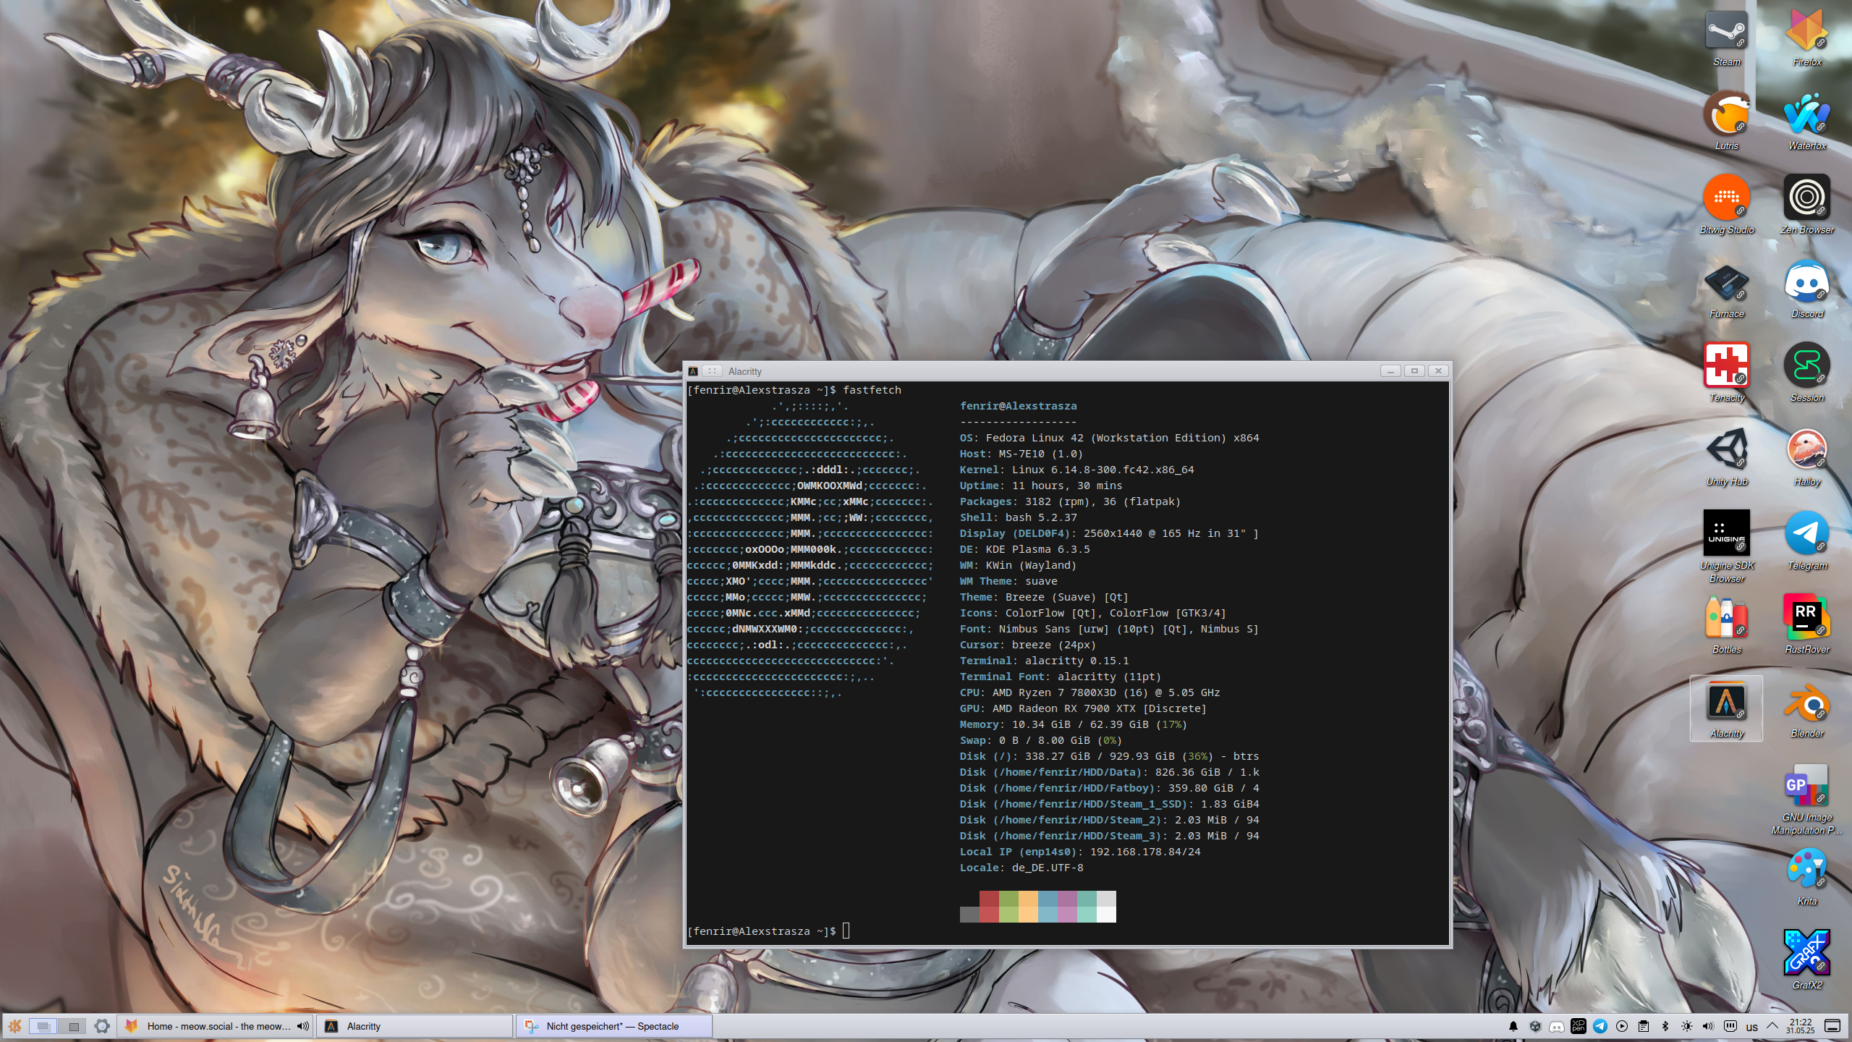Select the Alacritty desktop icon

click(1727, 709)
